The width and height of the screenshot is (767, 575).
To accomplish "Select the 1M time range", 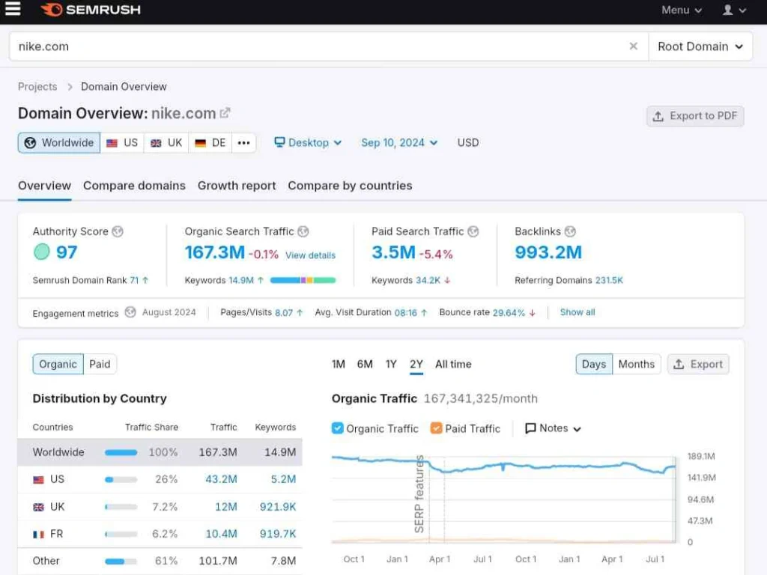I will 339,365.
